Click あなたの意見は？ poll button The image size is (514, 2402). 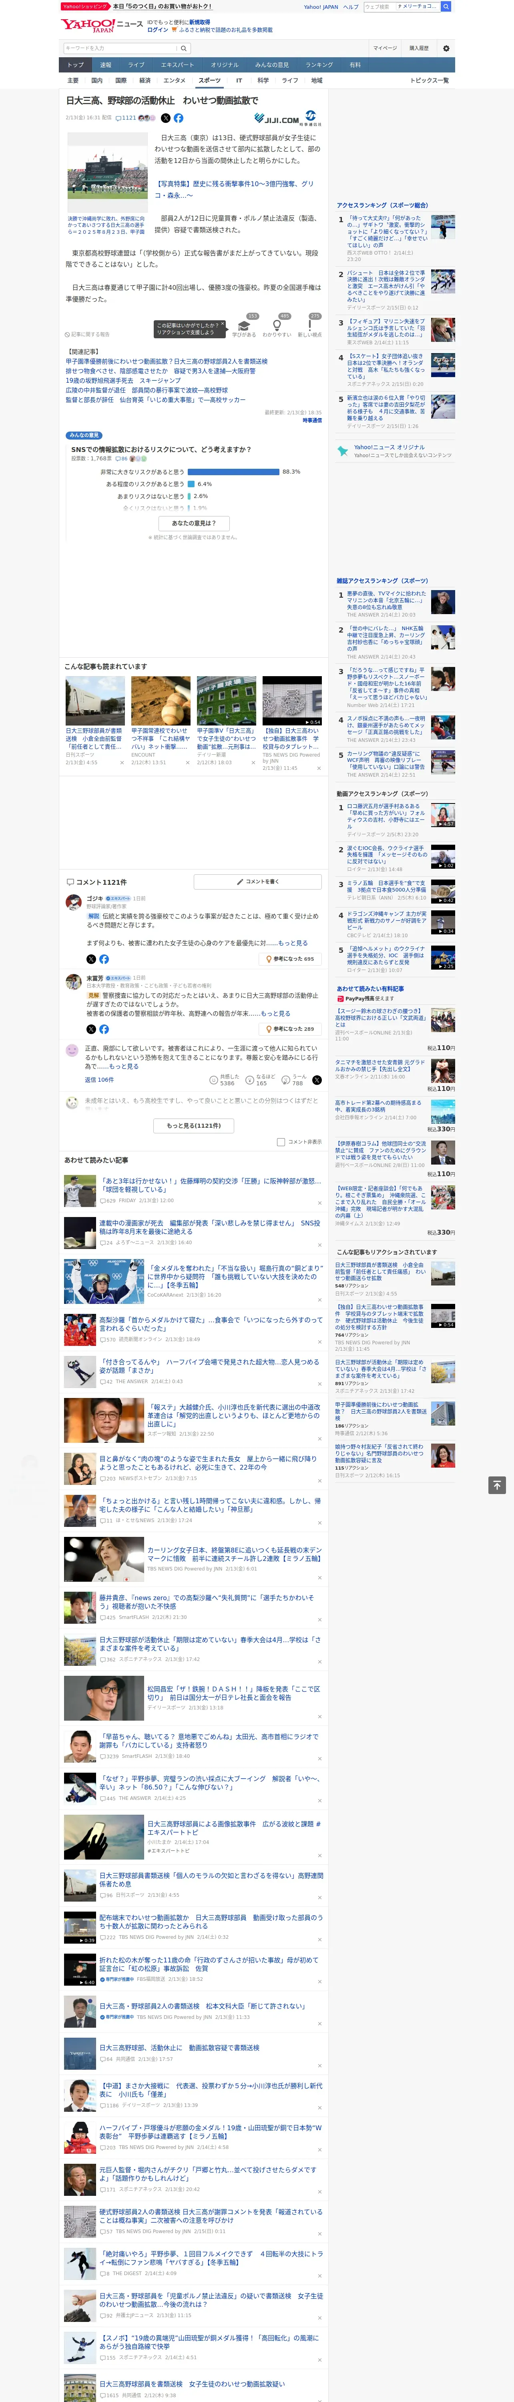(194, 523)
